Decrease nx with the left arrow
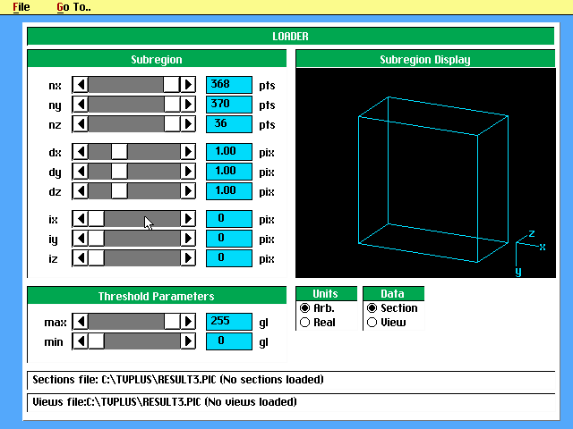Viewport: 573px width, 429px height. pyautogui.click(x=81, y=85)
